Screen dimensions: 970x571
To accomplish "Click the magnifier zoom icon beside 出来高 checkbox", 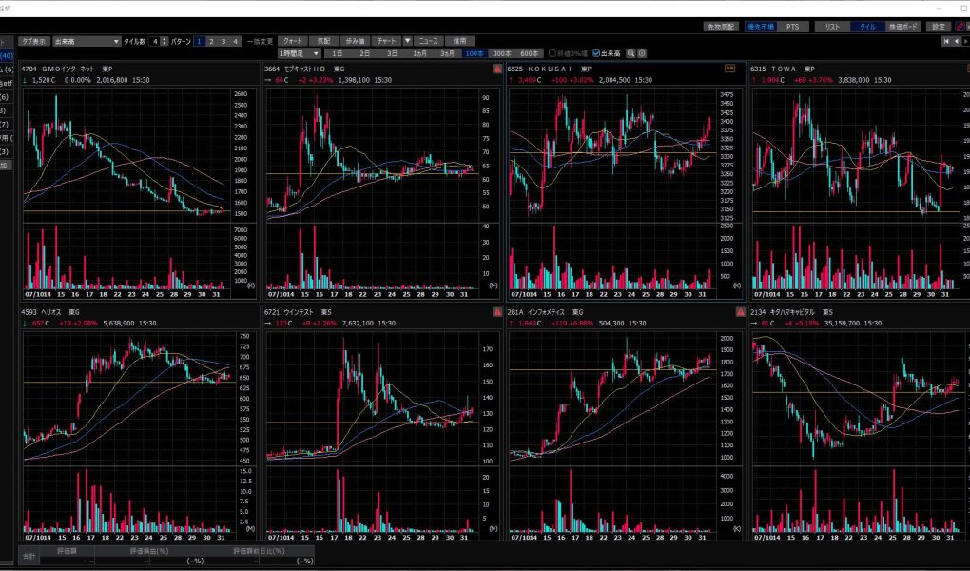I will tap(632, 53).
